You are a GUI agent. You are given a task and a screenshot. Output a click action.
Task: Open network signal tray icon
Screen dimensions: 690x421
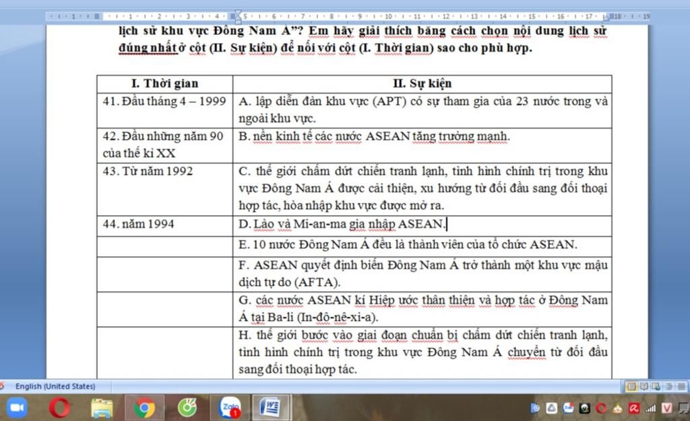[x=650, y=408]
